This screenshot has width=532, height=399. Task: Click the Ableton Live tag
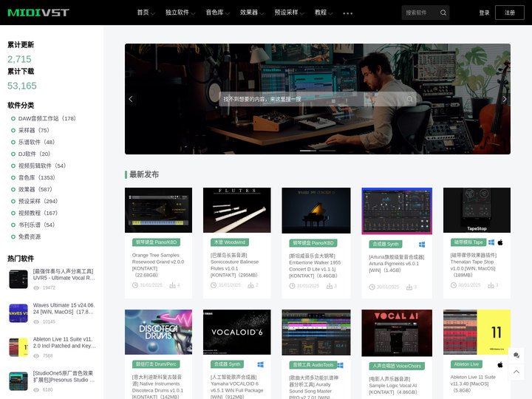[466, 364]
